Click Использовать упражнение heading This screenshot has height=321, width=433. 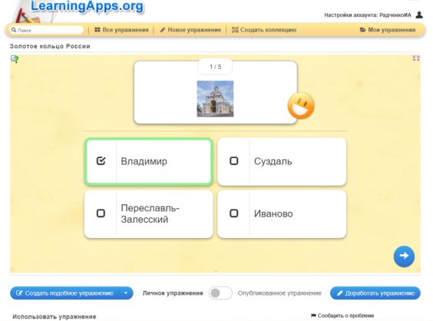54,316
